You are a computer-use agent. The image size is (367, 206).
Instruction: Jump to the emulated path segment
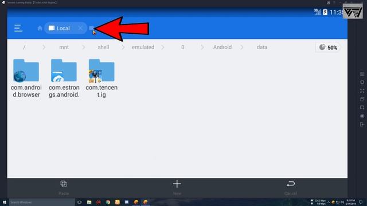point(143,47)
